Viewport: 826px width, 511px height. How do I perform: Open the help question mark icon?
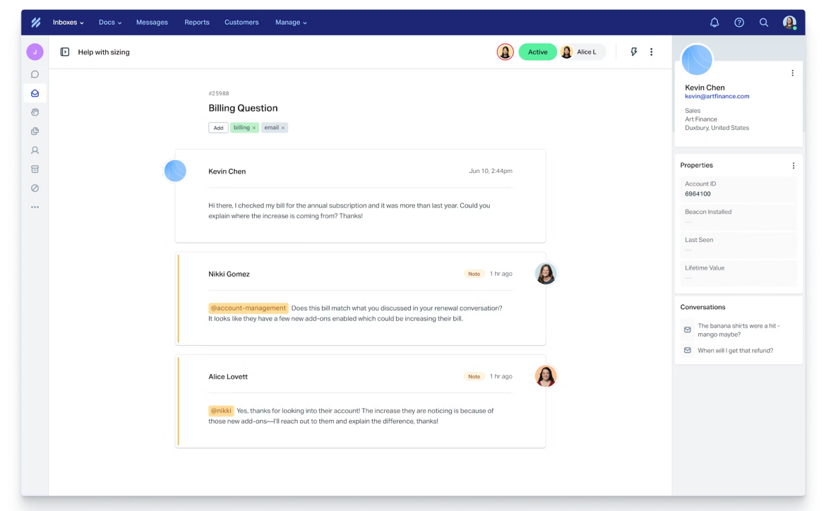(x=739, y=23)
